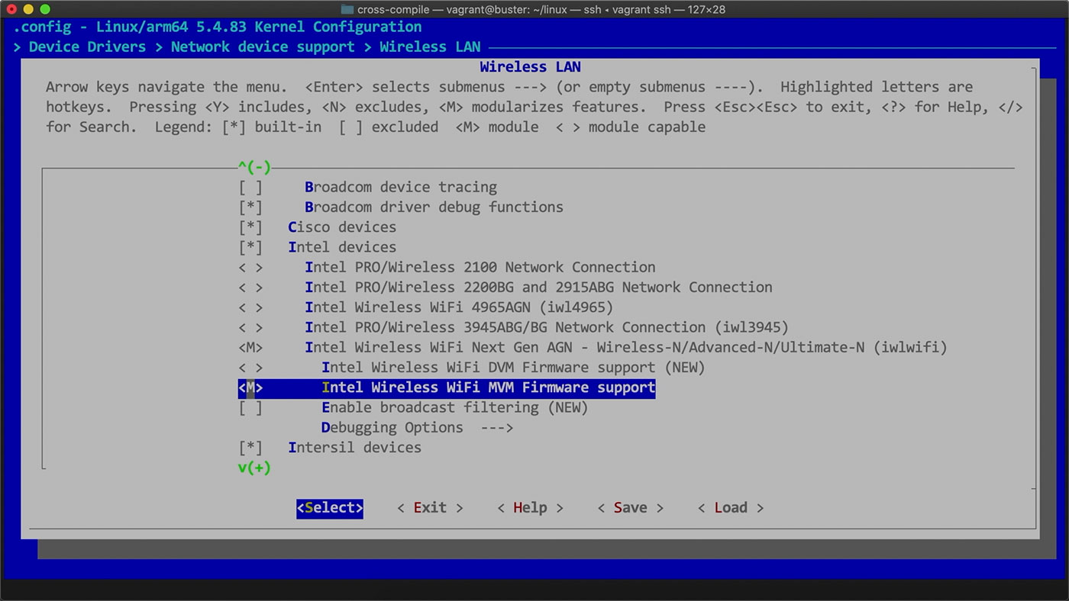Activate the Save button

point(630,508)
